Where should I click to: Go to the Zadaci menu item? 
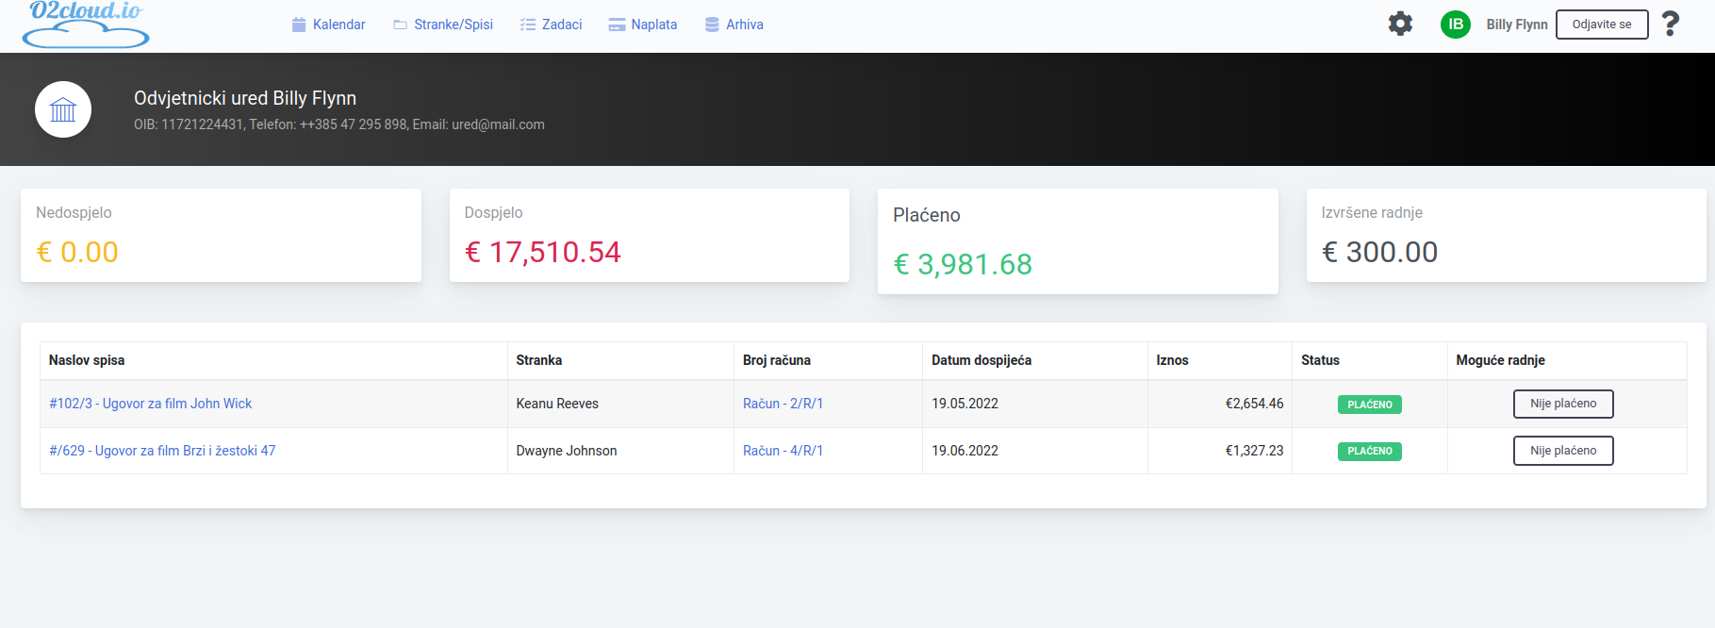[561, 25]
